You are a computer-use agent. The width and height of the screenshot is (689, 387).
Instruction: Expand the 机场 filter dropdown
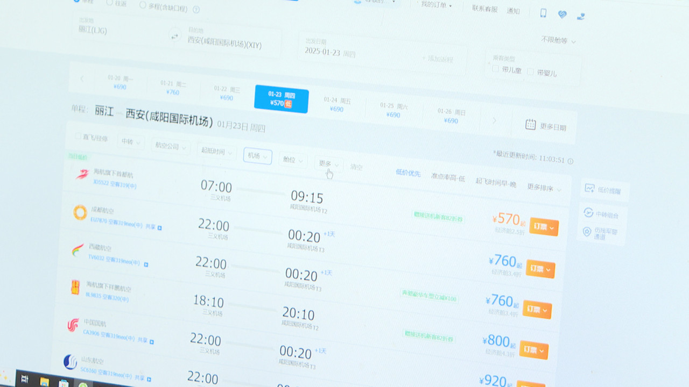257,156
